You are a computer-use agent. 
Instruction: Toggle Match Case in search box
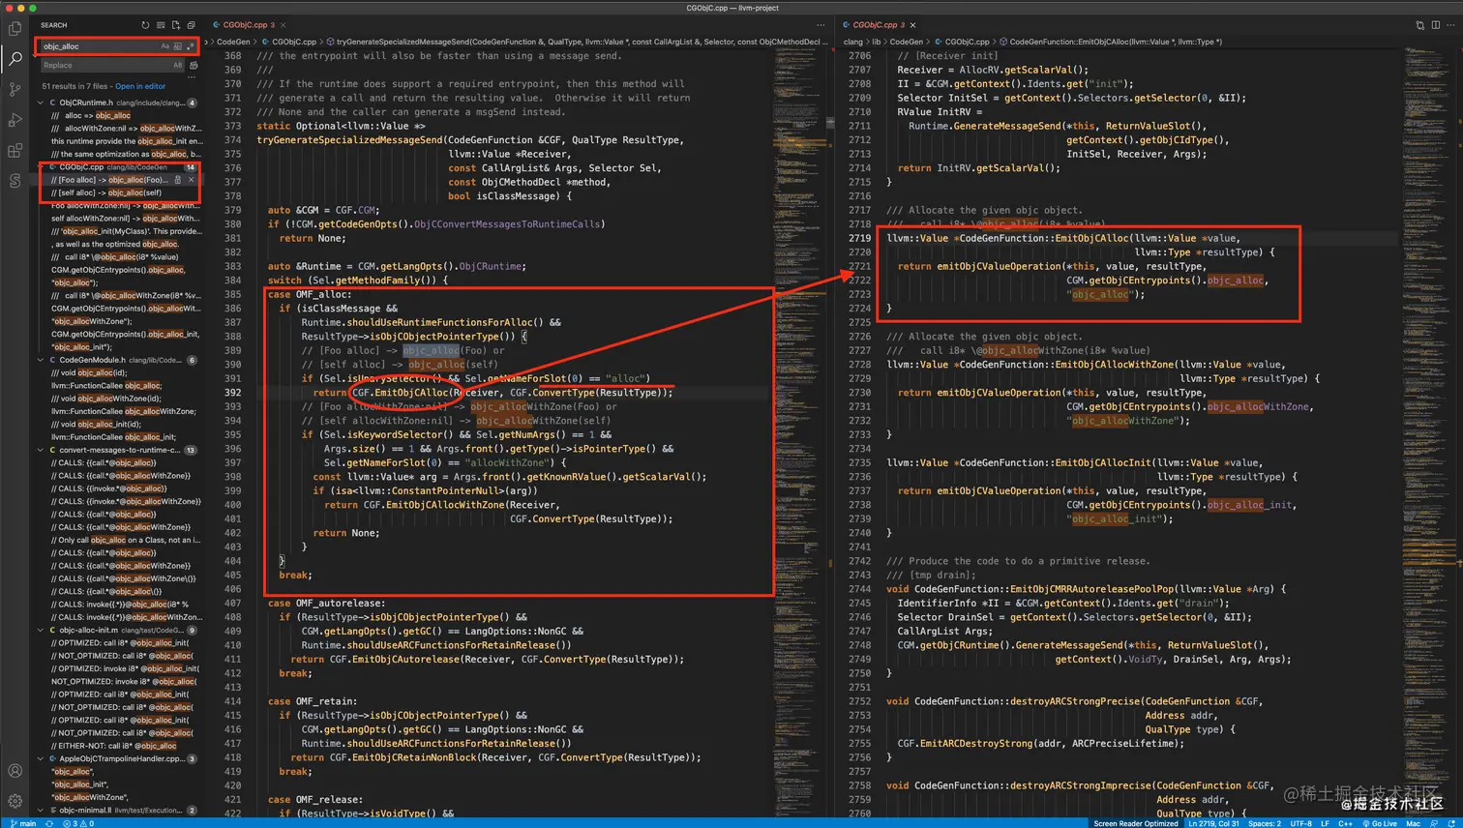click(x=165, y=46)
